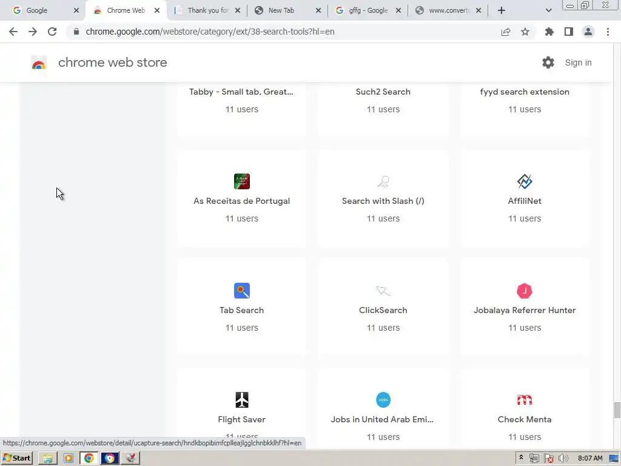Open the volume speaker tray icon
The width and height of the screenshot is (621, 466).
click(563, 459)
